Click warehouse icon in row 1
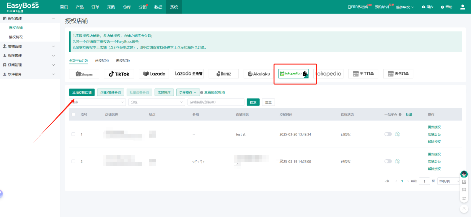The width and height of the screenshot is (471, 217). tap(397, 134)
